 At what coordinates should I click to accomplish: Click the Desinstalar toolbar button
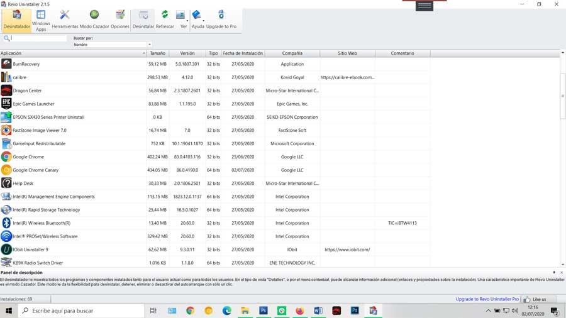point(143,20)
